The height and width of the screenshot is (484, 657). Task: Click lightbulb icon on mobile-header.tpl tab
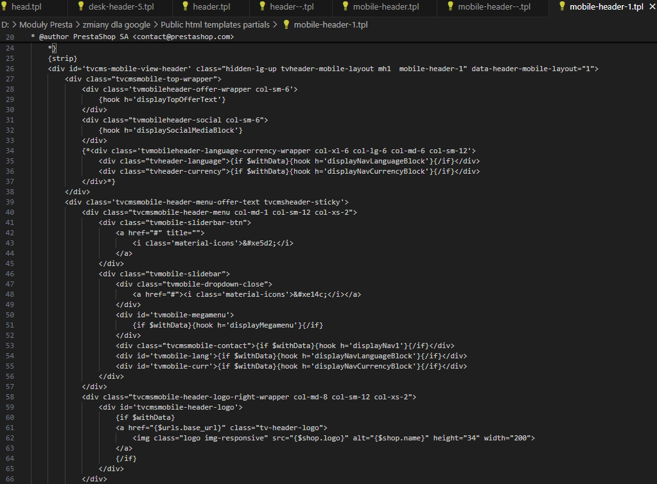pyautogui.click(x=346, y=6)
